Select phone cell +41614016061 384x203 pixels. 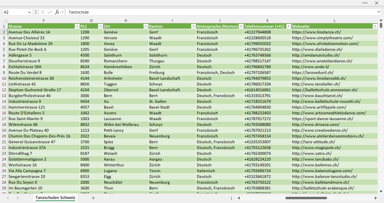click(267, 90)
